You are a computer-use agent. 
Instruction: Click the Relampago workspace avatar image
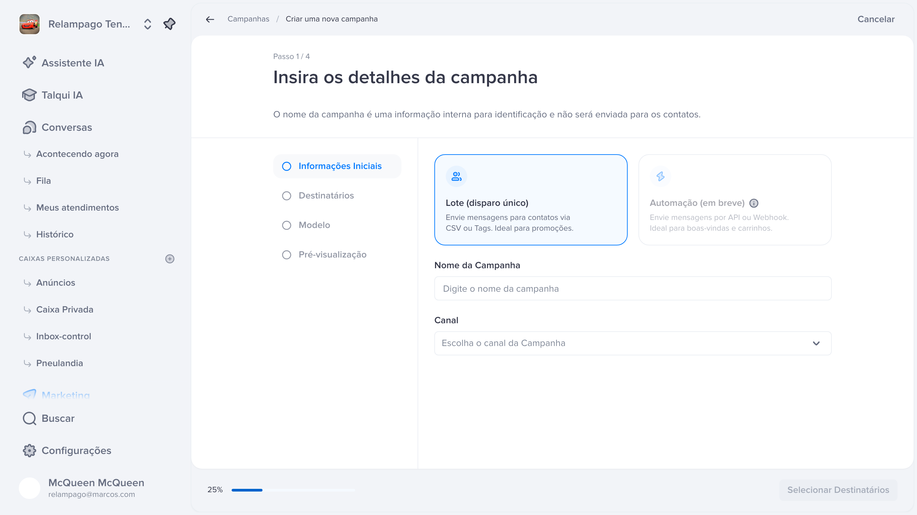pyautogui.click(x=30, y=24)
